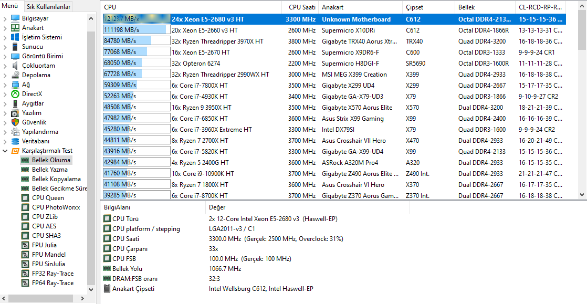This screenshot has width=587, height=304.
Task: Click the İşletim Sistemi Windows icon
Action: tap(15, 37)
